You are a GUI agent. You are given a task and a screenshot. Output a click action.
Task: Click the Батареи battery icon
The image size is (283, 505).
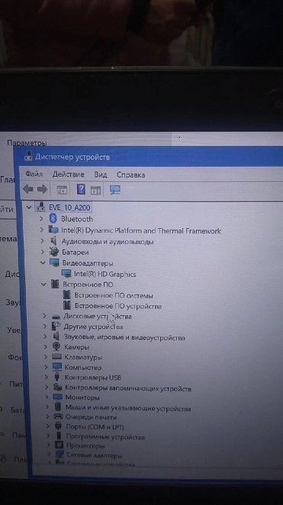55,252
